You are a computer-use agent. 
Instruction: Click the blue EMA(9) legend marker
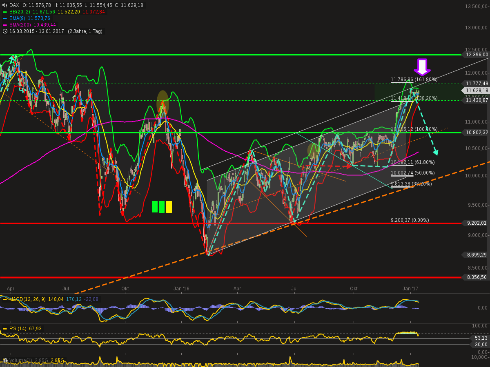(5, 18)
